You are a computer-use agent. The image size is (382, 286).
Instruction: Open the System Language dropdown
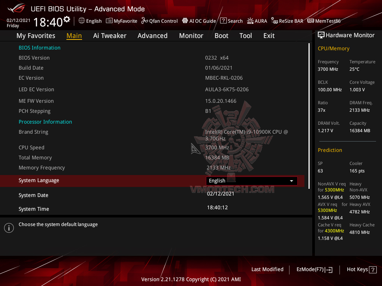[x=251, y=181]
